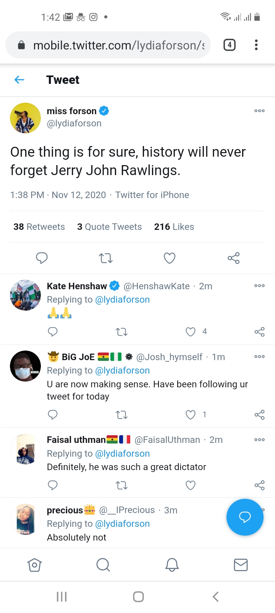Image resolution: width=275 pixels, height=613 pixels.
Task: Open the Messages envelope tab
Action: 241,565
